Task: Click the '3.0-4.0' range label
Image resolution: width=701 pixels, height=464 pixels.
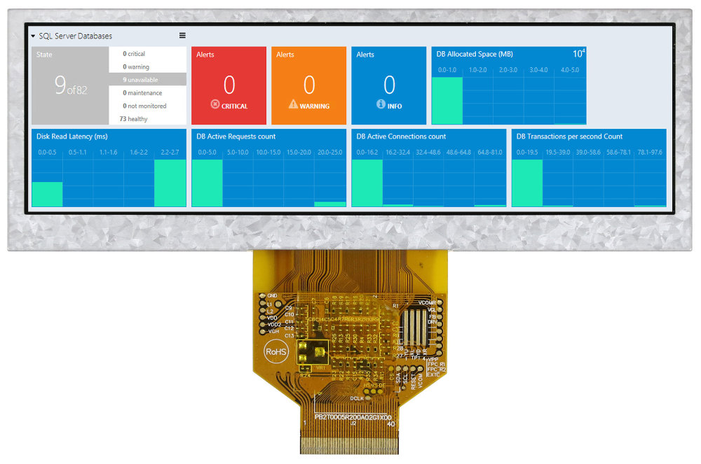Action: 538,70
